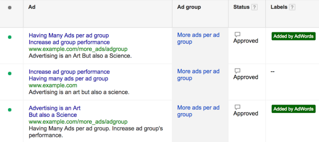Click the Status column help question-mark icon
Image resolution: width=319 pixels, height=142 pixels.
click(254, 7)
